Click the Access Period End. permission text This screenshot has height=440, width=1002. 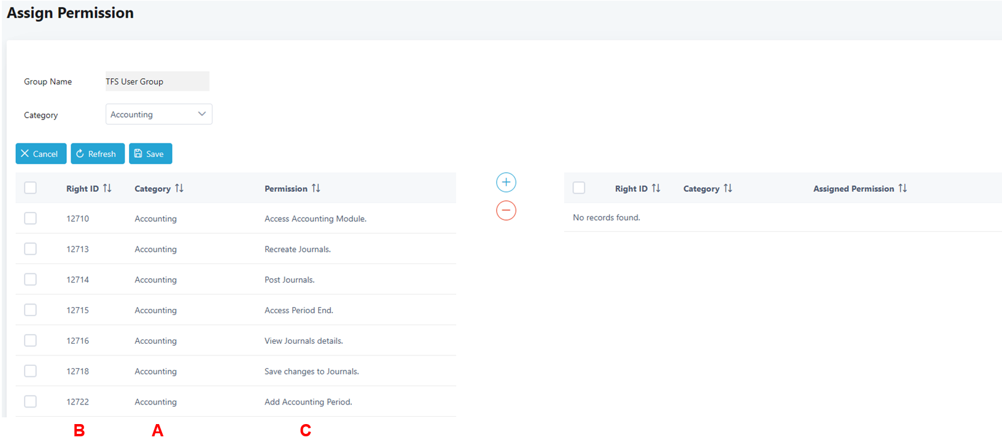299,311
